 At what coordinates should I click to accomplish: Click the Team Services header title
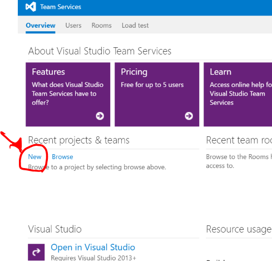coord(61,7)
